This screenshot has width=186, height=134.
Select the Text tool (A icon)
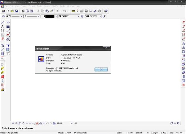(2, 27)
